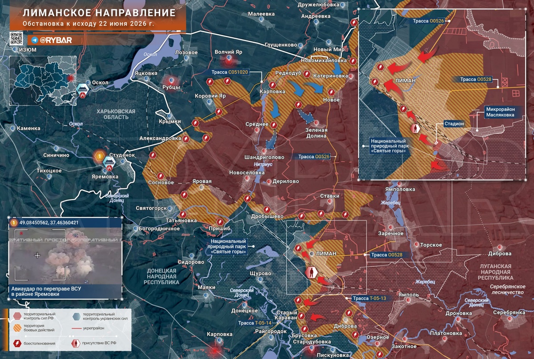Click the explosion marker at Рубцы
534x359 pixels.
[x=171, y=81]
